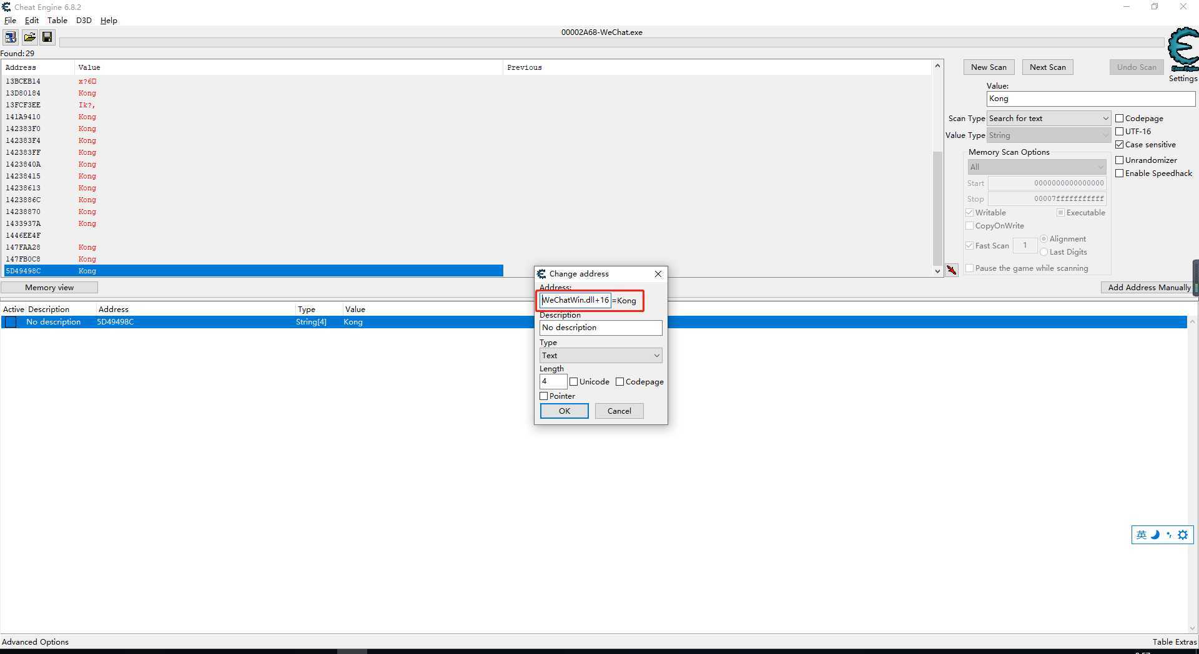Open Memory view
This screenshot has height=654, width=1199.
coord(49,288)
